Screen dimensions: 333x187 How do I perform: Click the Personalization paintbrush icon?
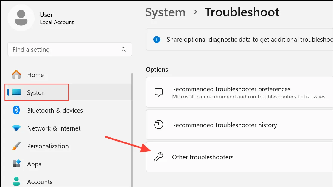pos(16,146)
